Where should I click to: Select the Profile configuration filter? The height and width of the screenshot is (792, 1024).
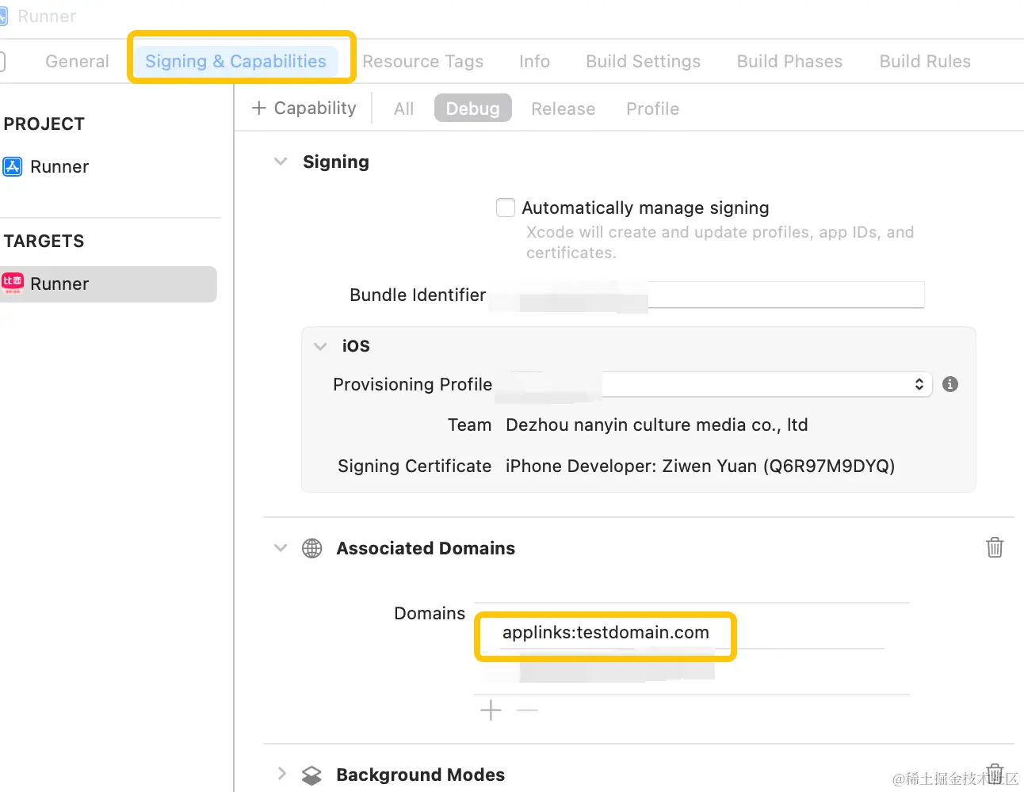pos(652,109)
